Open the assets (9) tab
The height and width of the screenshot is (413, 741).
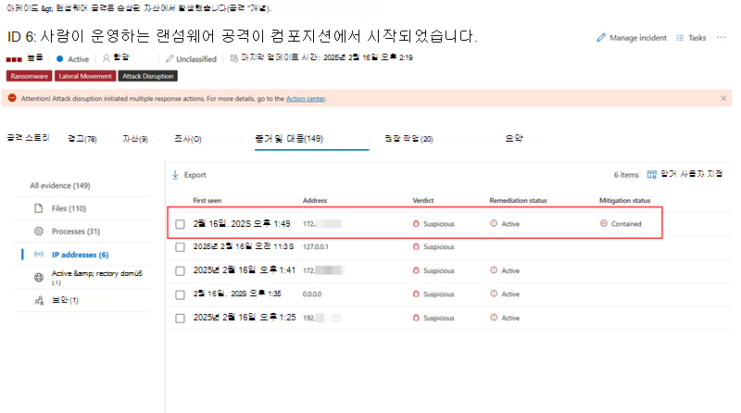[135, 139]
